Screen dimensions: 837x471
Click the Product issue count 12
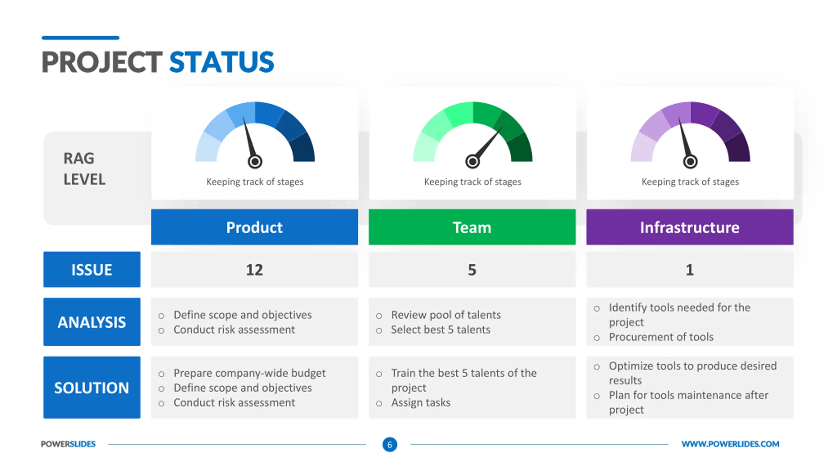click(254, 270)
